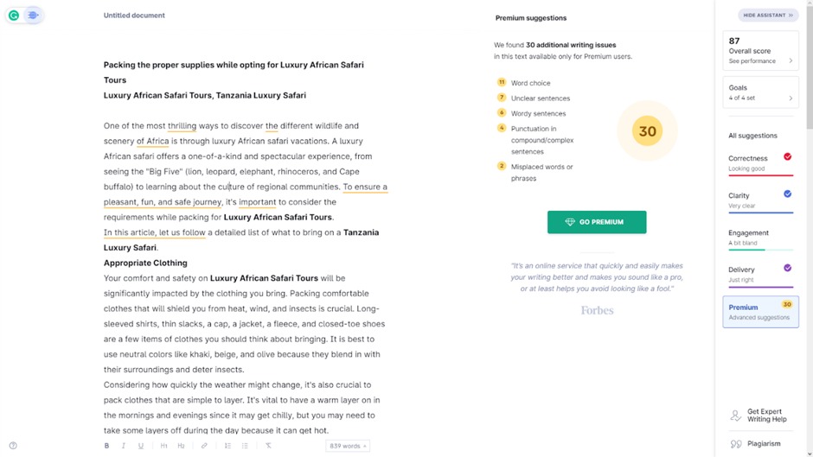Open help via the question mark icon
813x457 pixels.
(x=13, y=446)
